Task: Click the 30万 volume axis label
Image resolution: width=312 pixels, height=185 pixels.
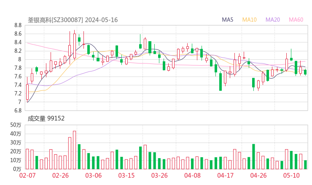Action: (16, 143)
